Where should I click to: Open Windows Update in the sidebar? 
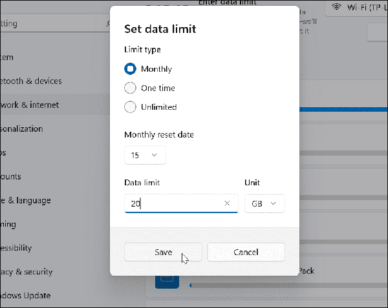pyautogui.click(x=29, y=295)
